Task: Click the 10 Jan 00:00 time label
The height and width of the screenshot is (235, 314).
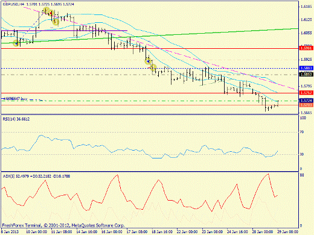Action: point(37,231)
